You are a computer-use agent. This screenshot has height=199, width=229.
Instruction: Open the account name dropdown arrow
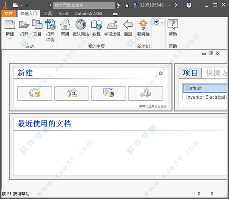(169, 5)
